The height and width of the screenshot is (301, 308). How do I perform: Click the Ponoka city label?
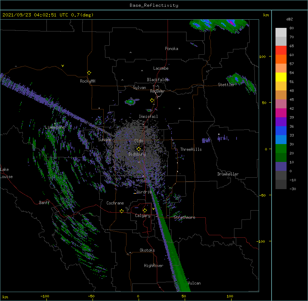click(172, 49)
